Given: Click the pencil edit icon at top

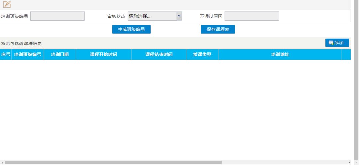Looking at the screenshot, I should pyautogui.click(x=7, y=5).
